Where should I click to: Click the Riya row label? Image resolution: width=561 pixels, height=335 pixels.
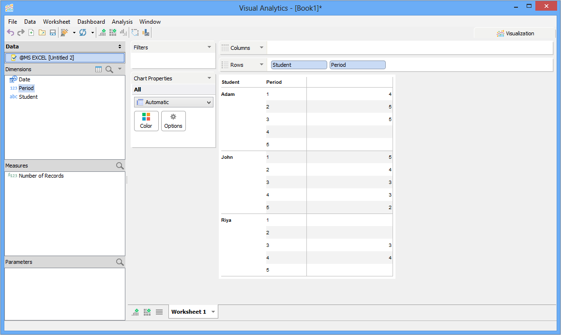(226, 220)
